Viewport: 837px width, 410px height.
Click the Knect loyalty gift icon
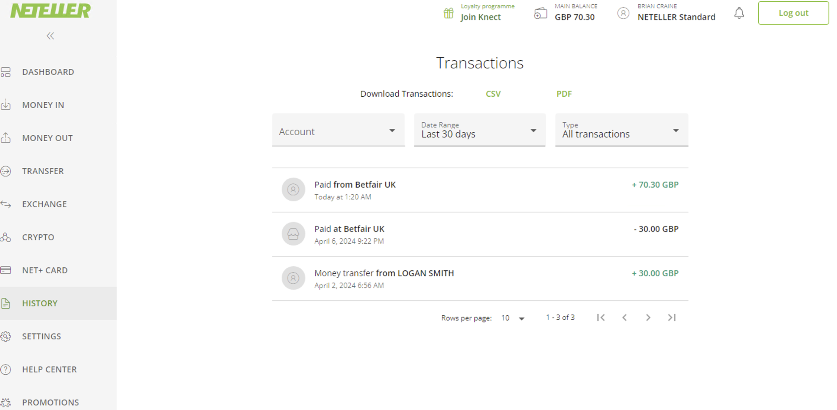pos(448,13)
